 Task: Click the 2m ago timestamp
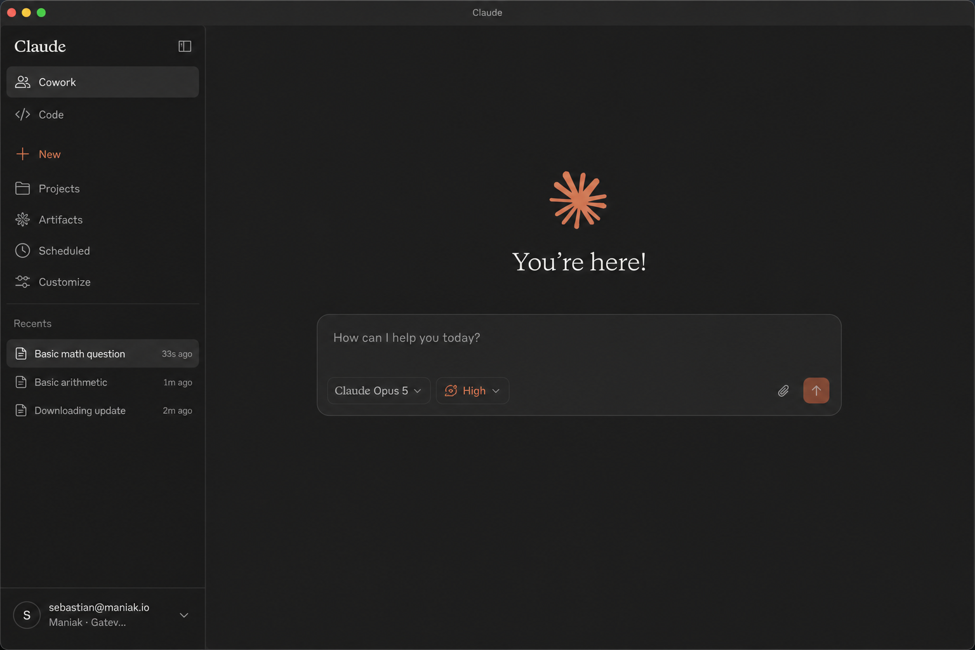pyautogui.click(x=178, y=411)
